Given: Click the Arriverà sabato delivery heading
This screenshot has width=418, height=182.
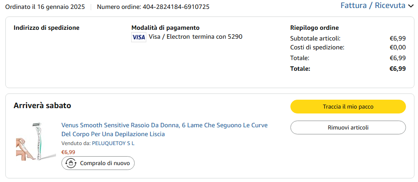Looking at the screenshot, I should tap(42, 105).
